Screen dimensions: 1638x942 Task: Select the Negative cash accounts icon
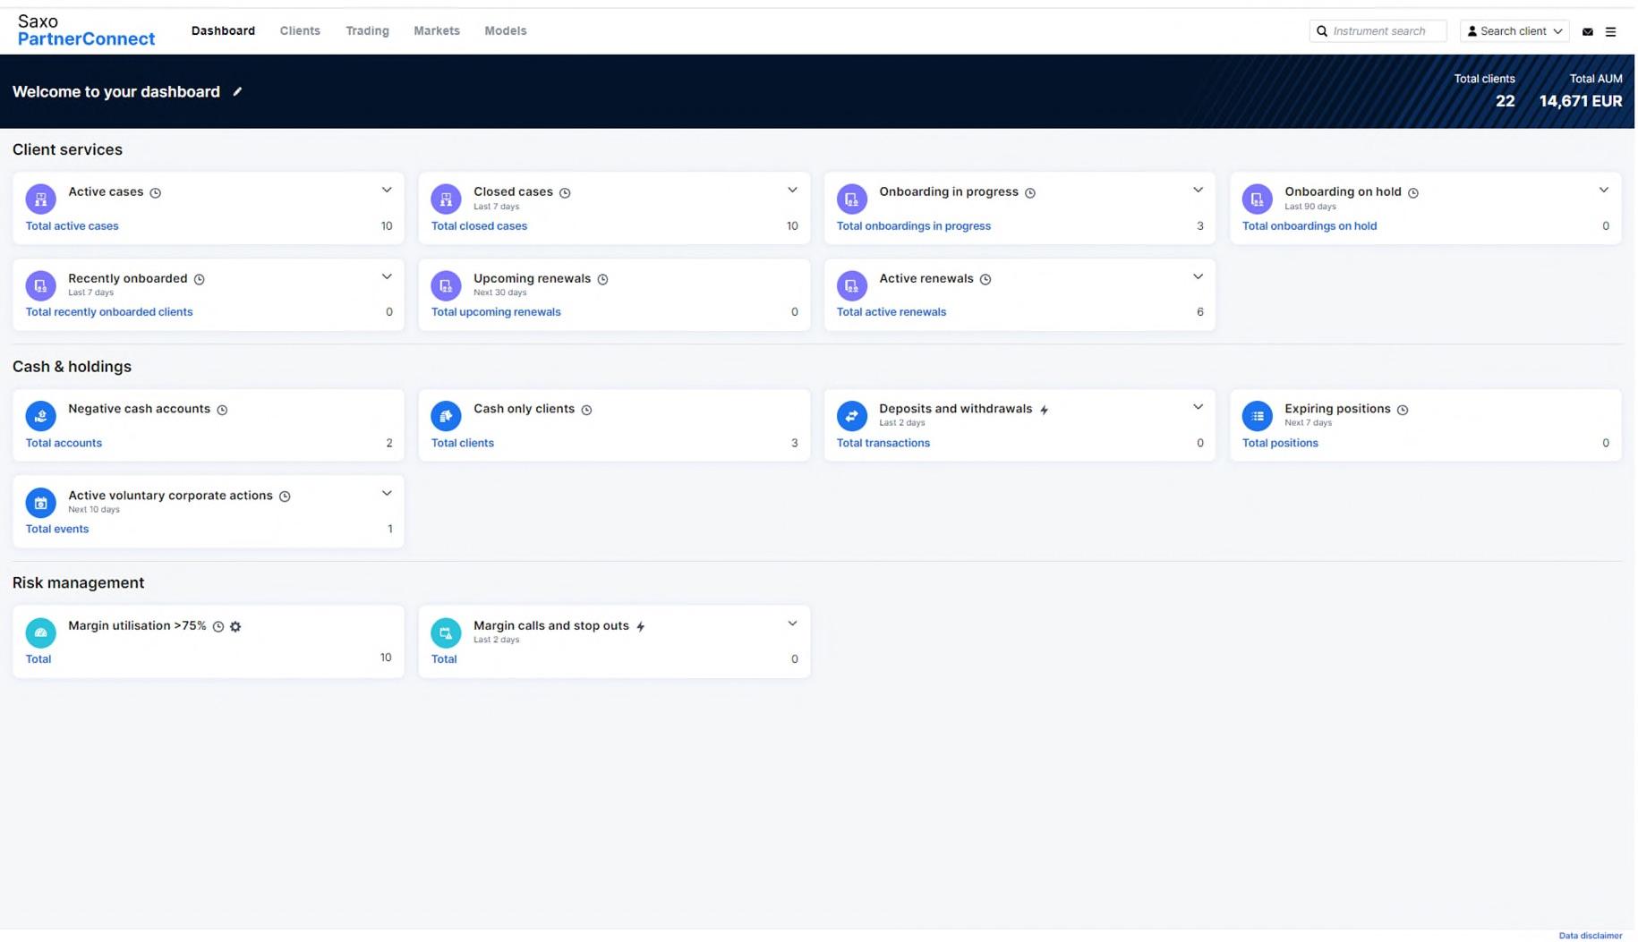click(x=40, y=415)
